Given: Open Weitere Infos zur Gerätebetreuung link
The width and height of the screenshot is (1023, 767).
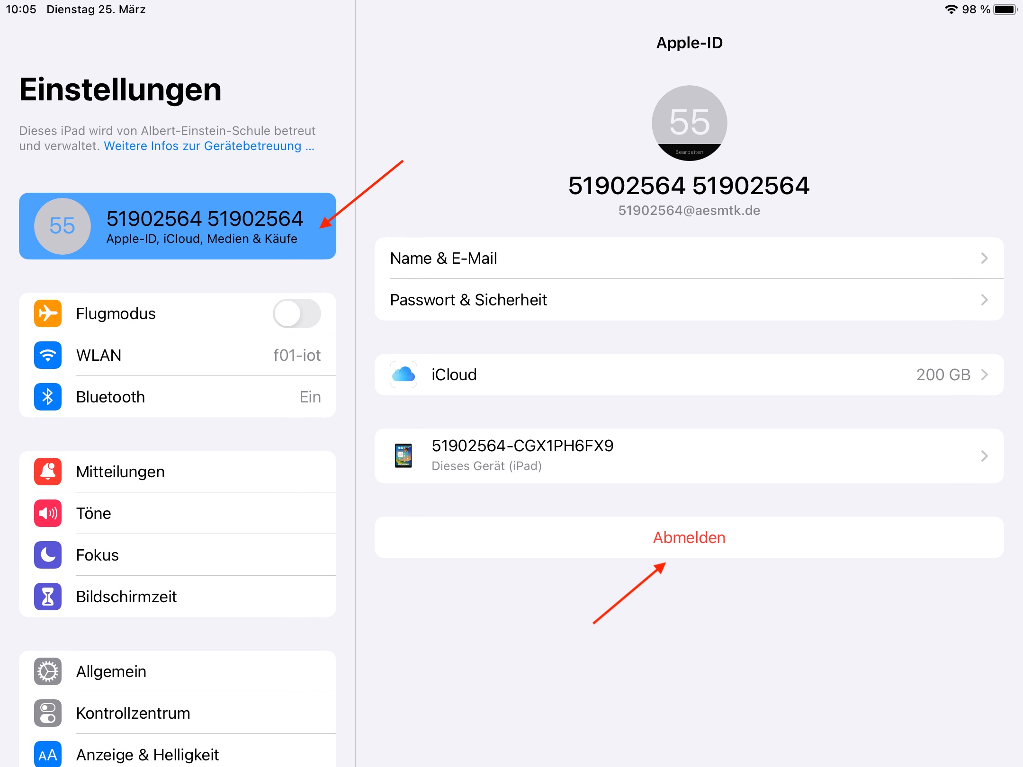Looking at the screenshot, I should pos(209,146).
